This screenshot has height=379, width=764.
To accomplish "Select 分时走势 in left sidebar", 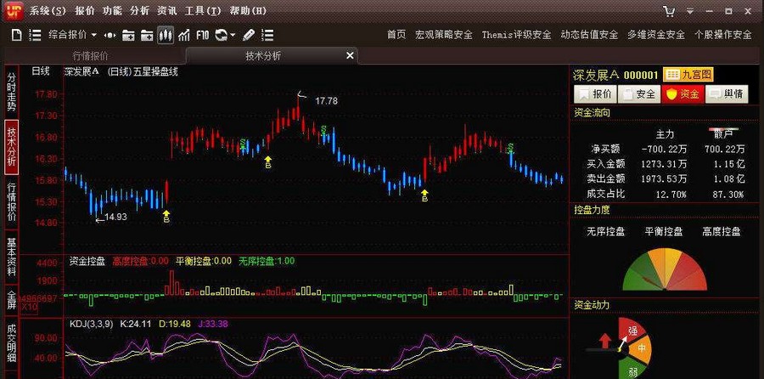I will (12, 92).
